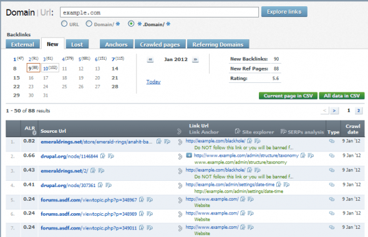368x237 pixels.
Task: Select calendar day 10 (102)
Action: pos(50,68)
